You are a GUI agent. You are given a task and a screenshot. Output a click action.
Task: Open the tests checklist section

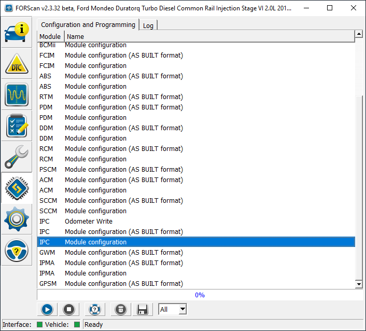coord(17,126)
